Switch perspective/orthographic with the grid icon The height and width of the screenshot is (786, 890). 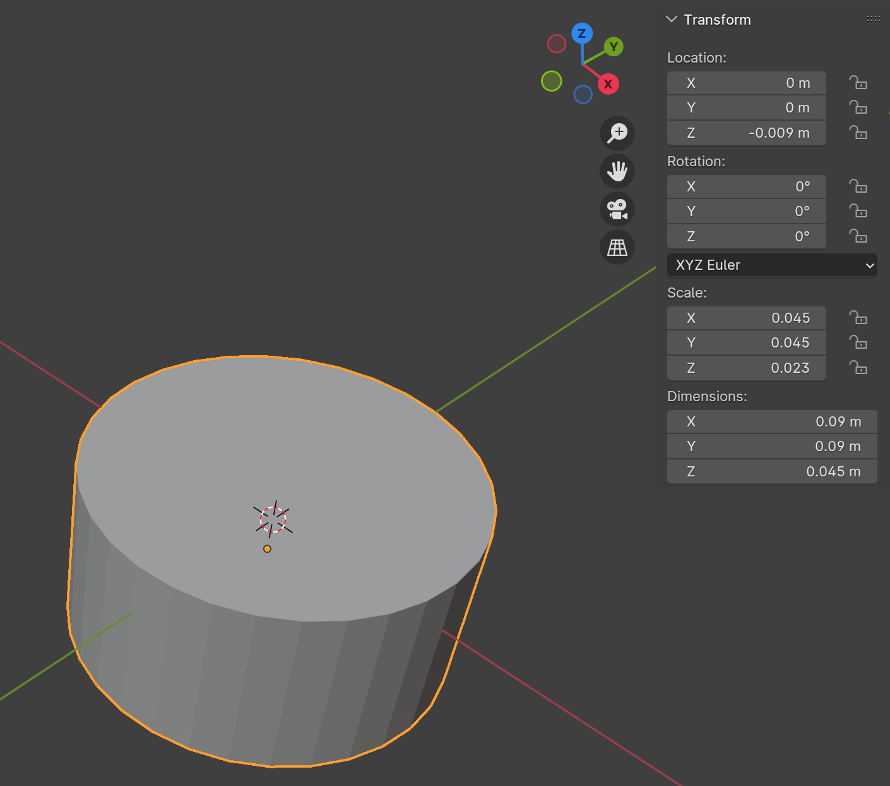(617, 247)
